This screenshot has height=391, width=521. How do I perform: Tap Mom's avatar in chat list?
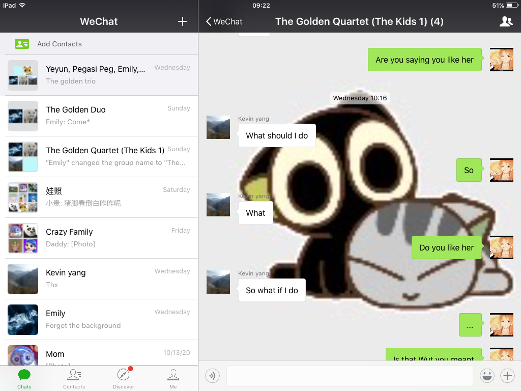pos(23,355)
